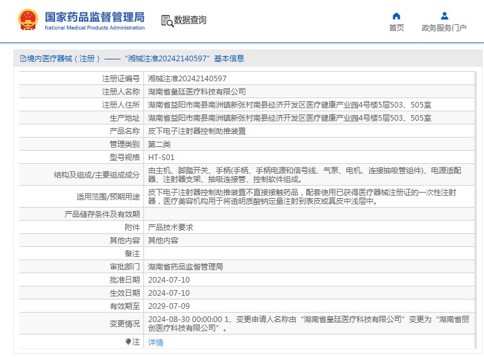Click 国家药品监督管理局 site title

point(95,17)
